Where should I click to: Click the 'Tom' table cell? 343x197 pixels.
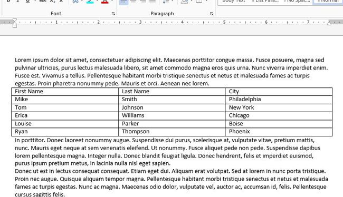click(65, 107)
